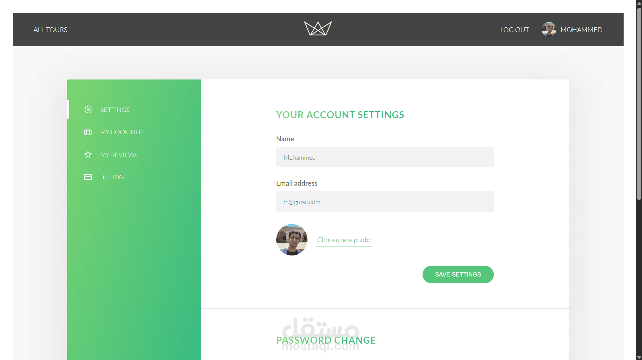Go to MY REVIEWS section
Viewport: 642px width, 360px height.
(119, 155)
